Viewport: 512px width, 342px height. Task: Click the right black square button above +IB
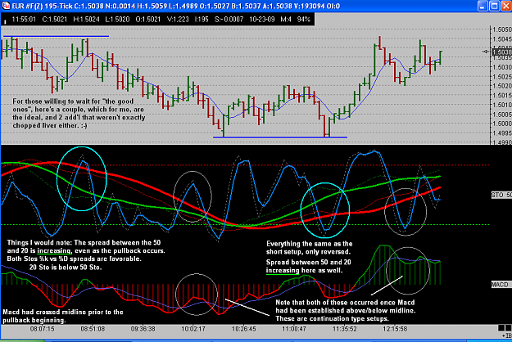pyautogui.click(x=509, y=327)
